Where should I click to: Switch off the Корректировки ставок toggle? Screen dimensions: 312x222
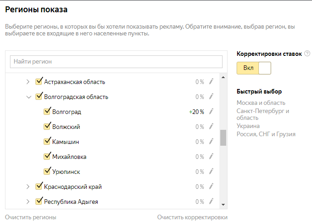click(254, 68)
